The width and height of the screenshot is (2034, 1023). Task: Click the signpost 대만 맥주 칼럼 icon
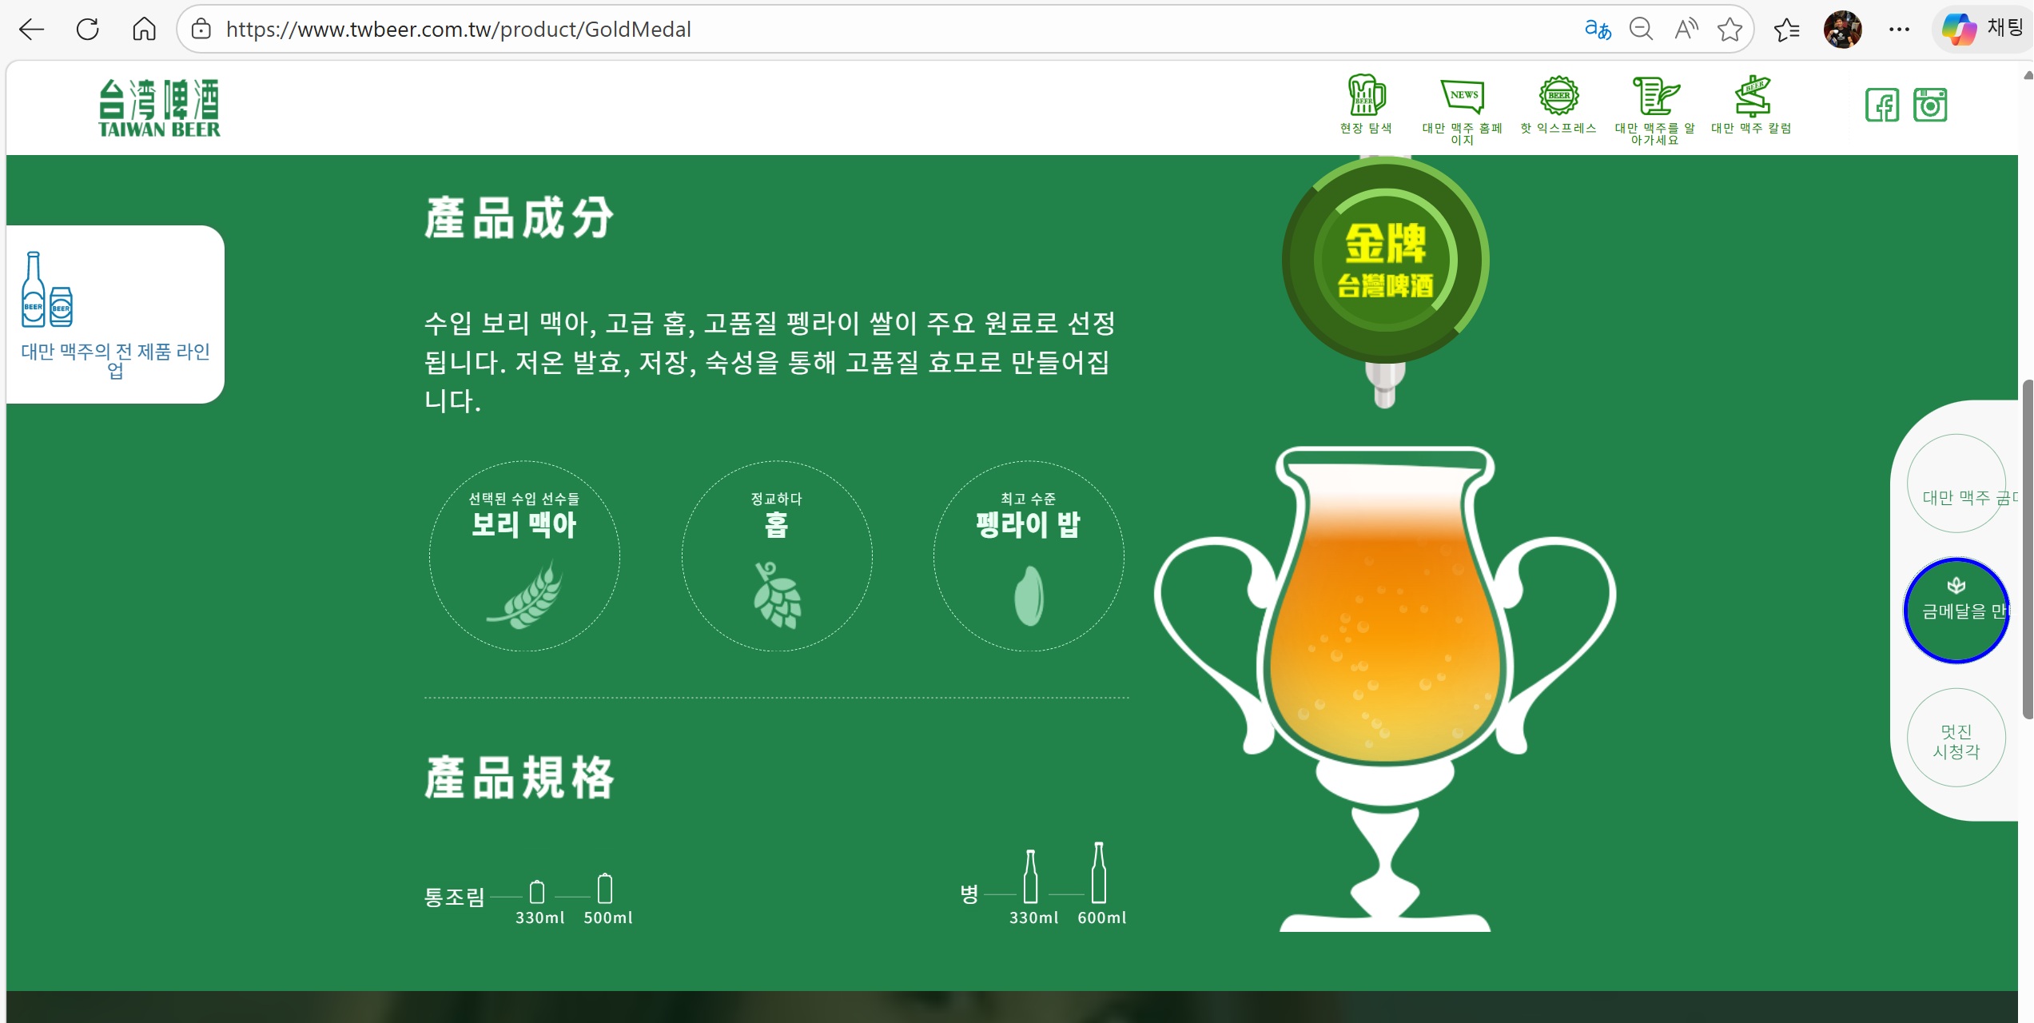tap(1751, 97)
